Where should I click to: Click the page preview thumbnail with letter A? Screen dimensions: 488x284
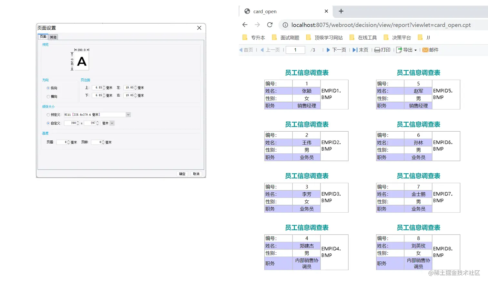(82, 61)
